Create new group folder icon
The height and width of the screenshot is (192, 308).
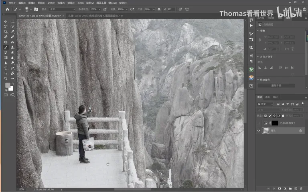[x=290, y=188]
